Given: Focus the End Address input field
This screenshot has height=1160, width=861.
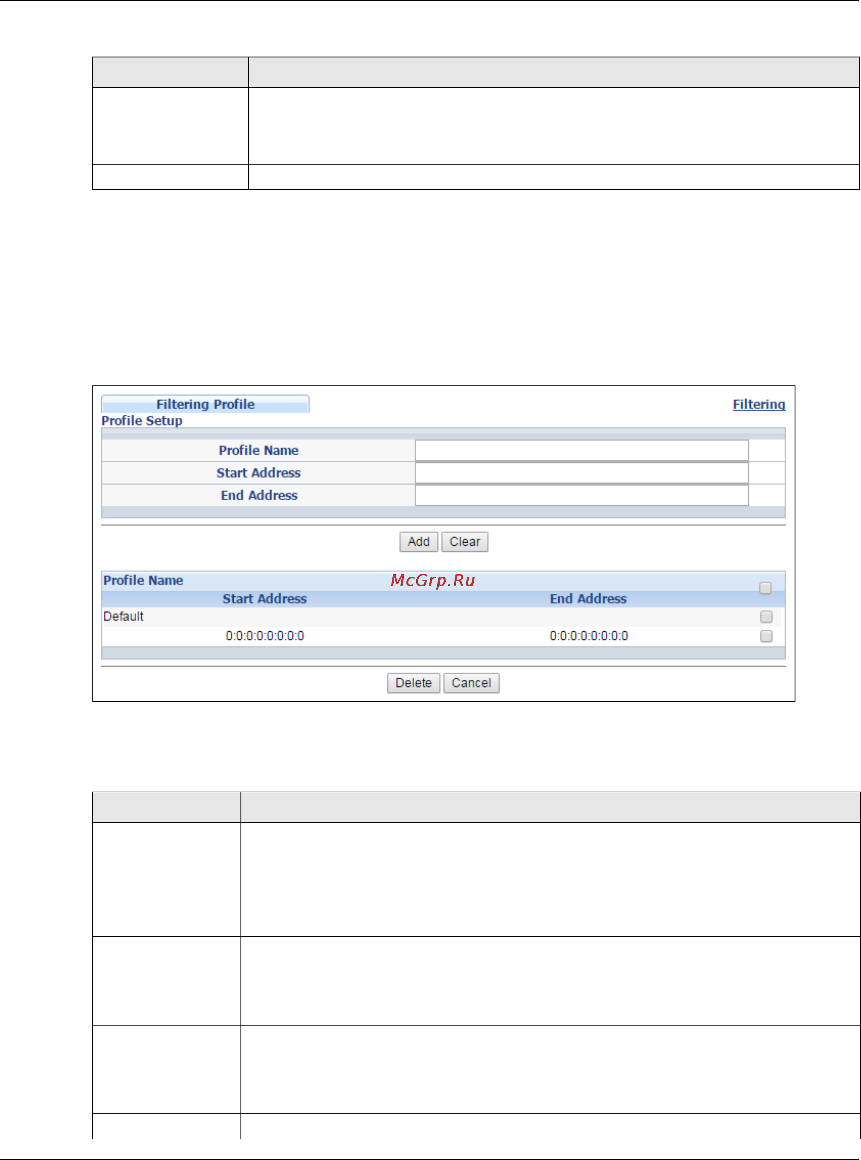Looking at the screenshot, I should [582, 496].
